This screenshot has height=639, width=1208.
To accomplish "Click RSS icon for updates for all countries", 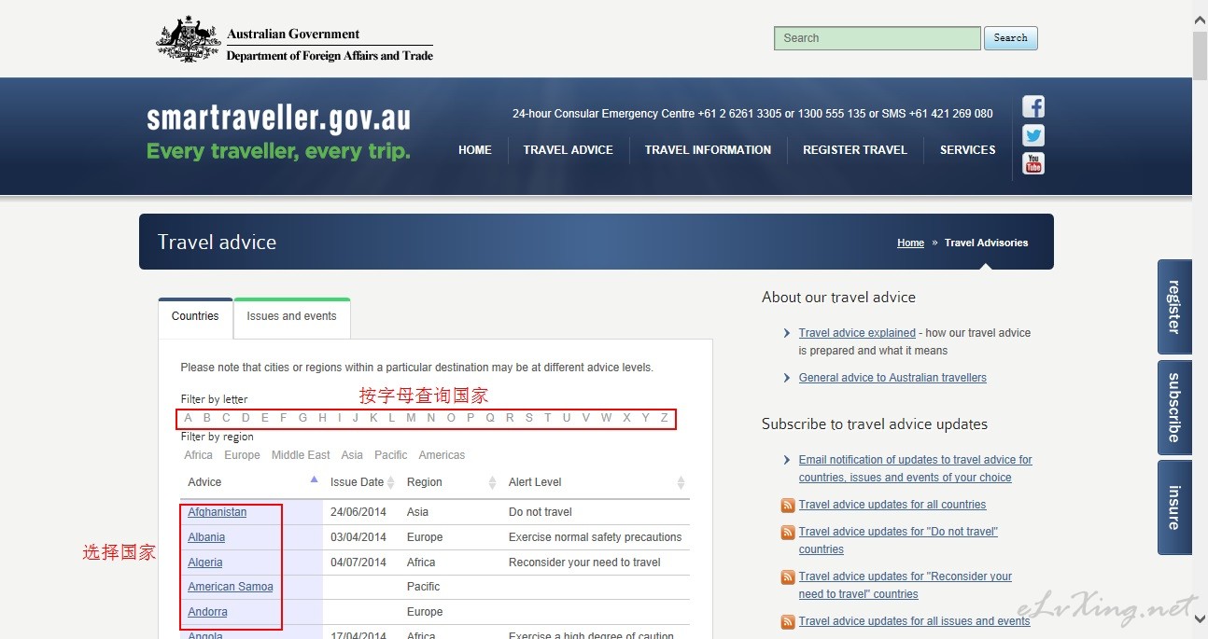I will coord(788,505).
